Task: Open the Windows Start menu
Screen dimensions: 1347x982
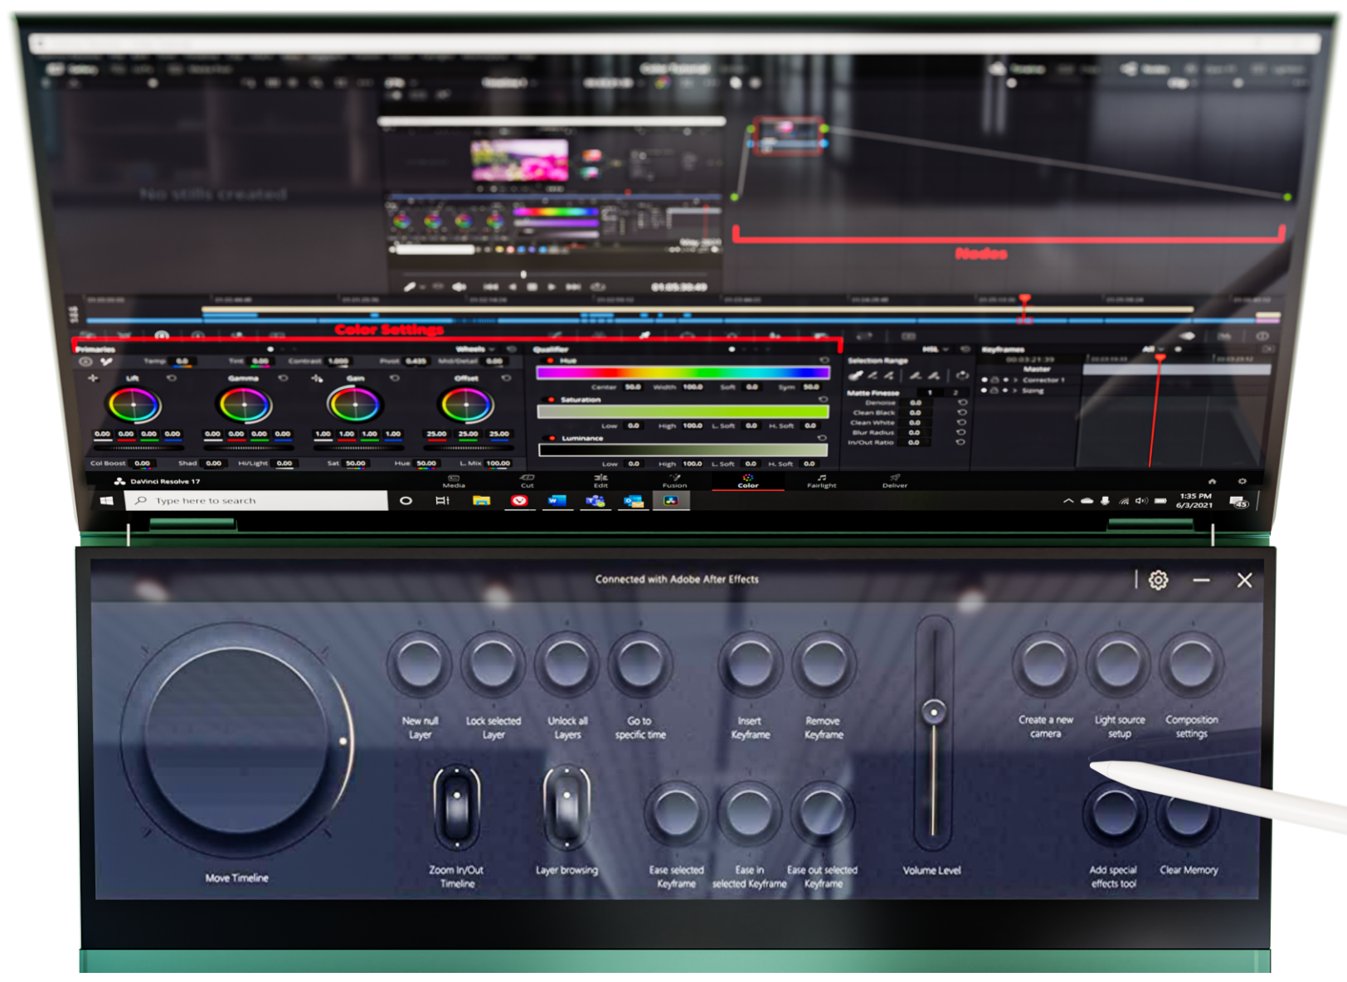Action: [106, 501]
